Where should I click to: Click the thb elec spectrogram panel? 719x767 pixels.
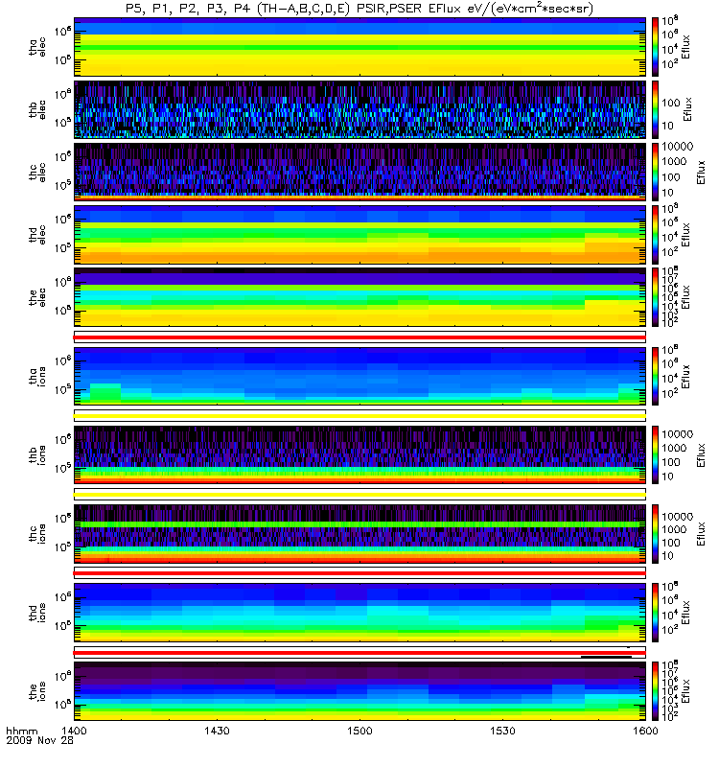click(x=359, y=109)
